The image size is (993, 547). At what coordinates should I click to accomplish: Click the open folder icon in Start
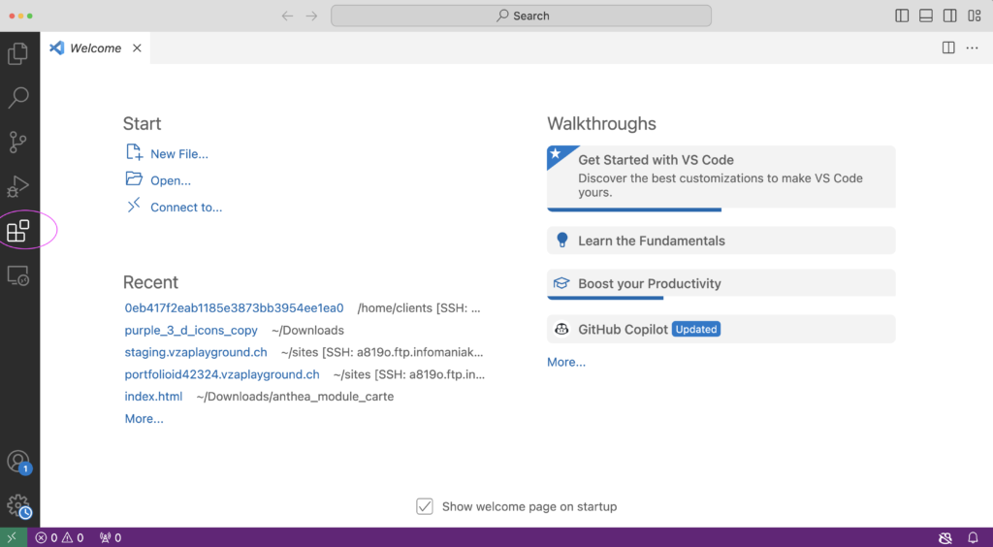point(134,178)
